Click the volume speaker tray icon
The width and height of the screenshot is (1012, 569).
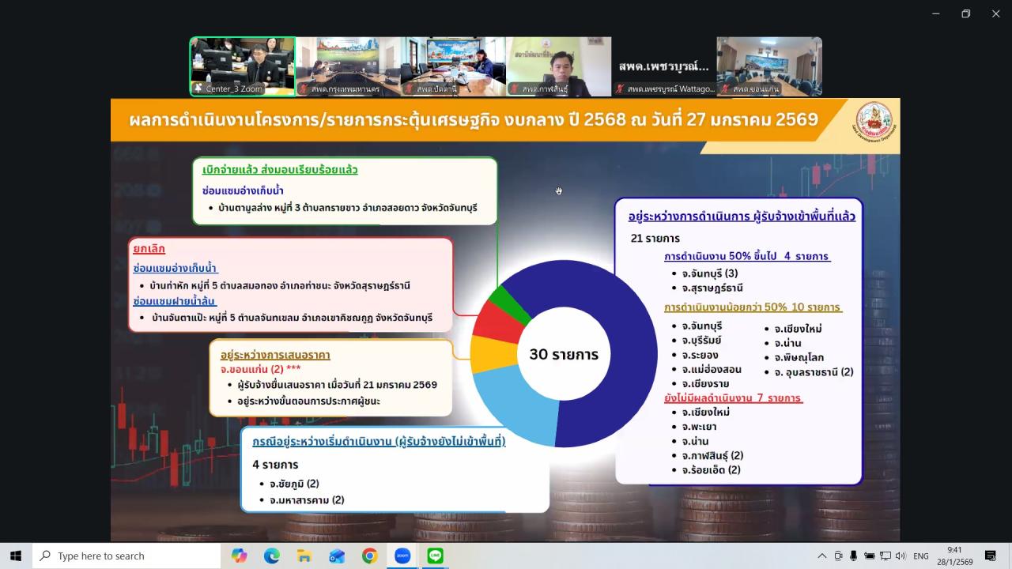click(x=900, y=556)
